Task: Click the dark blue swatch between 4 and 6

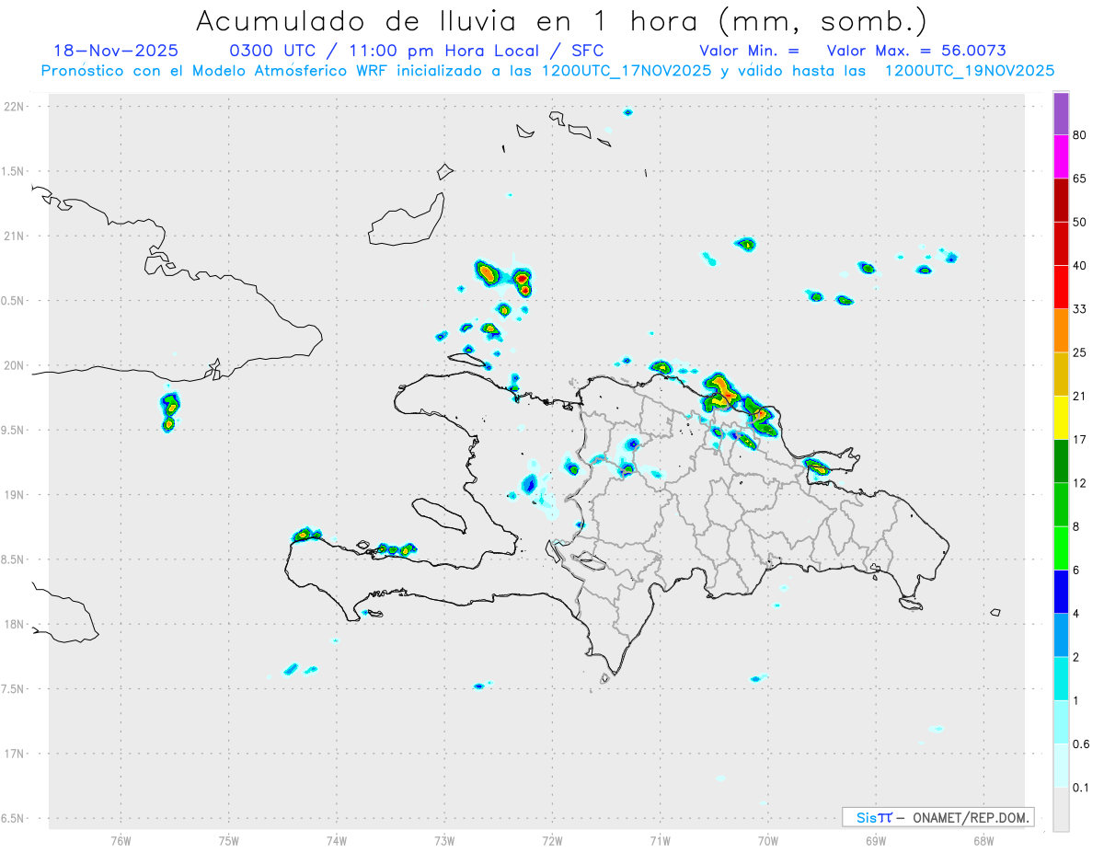Action: tap(1061, 590)
